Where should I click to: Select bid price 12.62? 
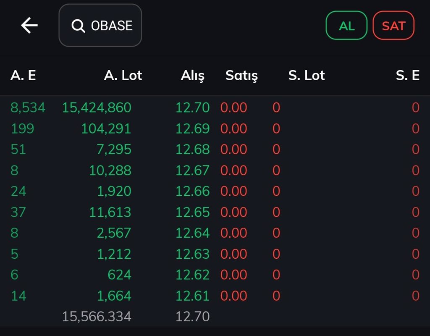[x=192, y=275]
